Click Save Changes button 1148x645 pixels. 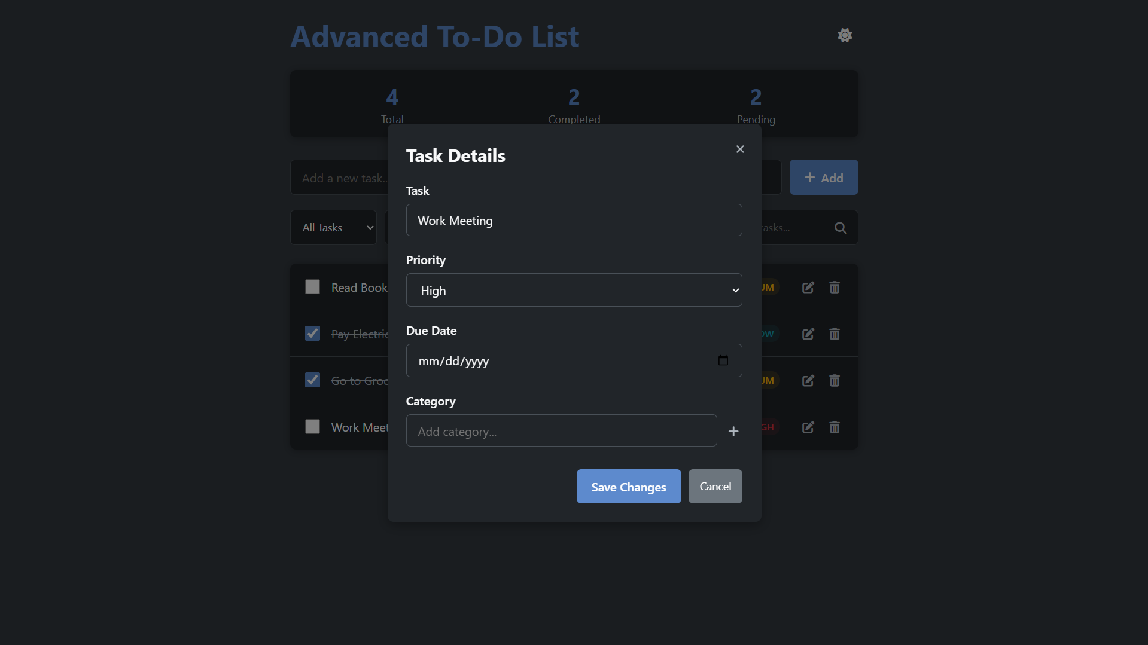coord(629,487)
